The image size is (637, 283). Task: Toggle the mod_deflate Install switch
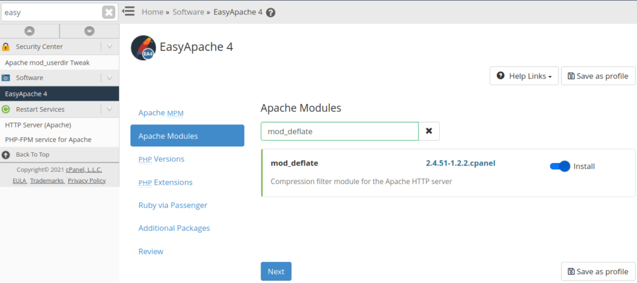[x=560, y=166]
